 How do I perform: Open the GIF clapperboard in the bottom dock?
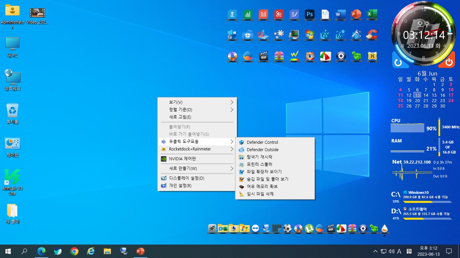[x=331, y=228]
